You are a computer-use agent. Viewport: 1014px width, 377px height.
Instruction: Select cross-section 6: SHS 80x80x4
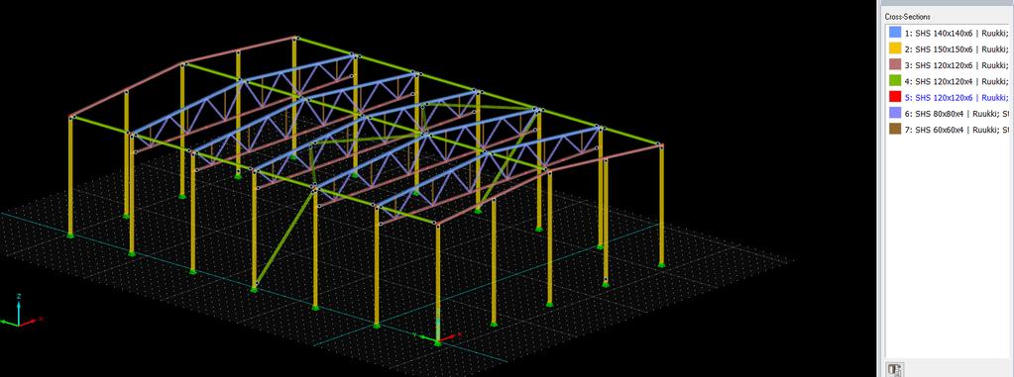click(x=958, y=114)
